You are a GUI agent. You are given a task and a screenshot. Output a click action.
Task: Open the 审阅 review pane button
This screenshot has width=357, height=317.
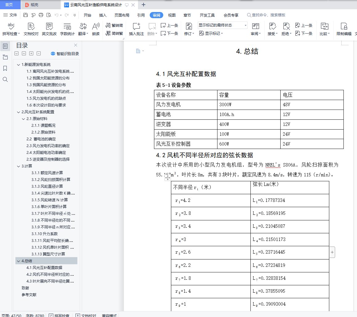click(255, 29)
